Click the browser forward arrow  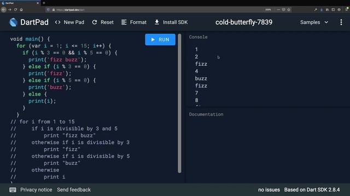(10, 10)
